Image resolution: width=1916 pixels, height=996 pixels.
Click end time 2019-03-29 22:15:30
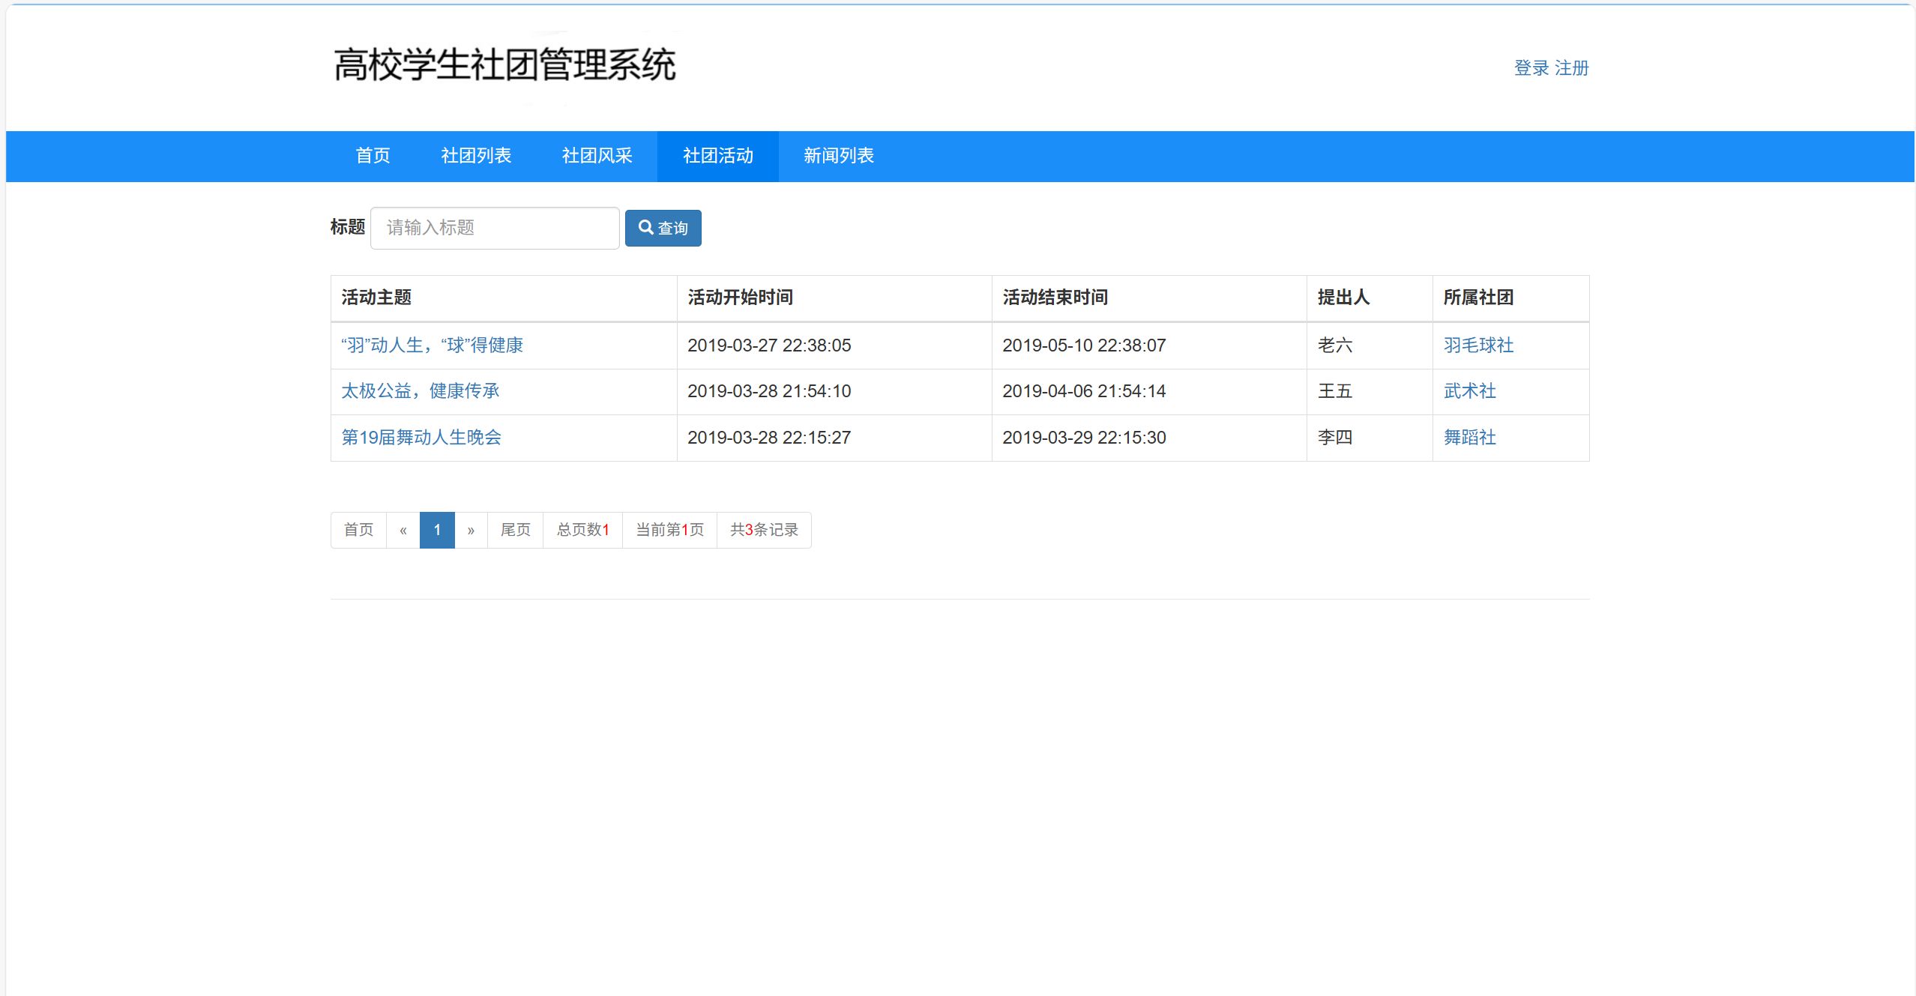(x=1084, y=438)
